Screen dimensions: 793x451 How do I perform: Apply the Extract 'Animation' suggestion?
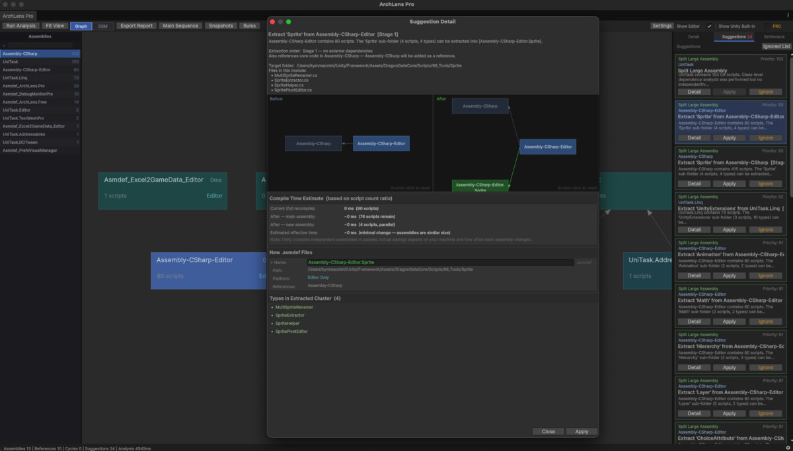pos(730,276)
